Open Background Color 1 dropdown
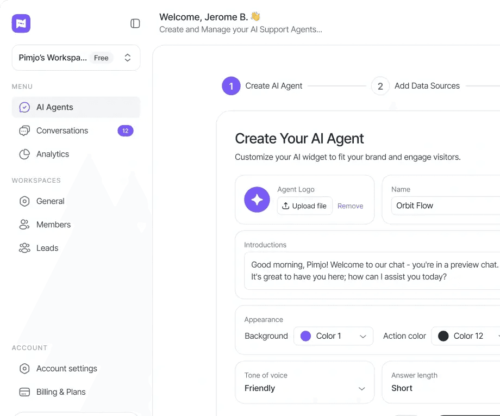The height and width of the screenshot is (416, 500). [333, 336]
